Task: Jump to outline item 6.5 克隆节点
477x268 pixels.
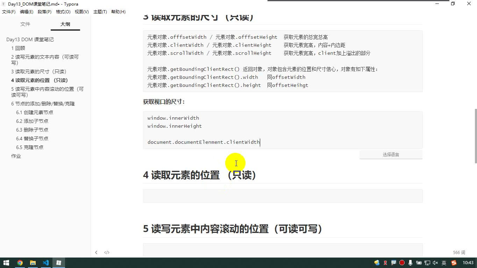Action: tap(30, 147)
